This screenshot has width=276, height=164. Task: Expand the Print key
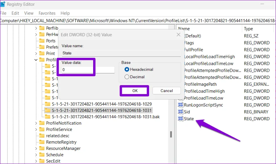(36, 53)
